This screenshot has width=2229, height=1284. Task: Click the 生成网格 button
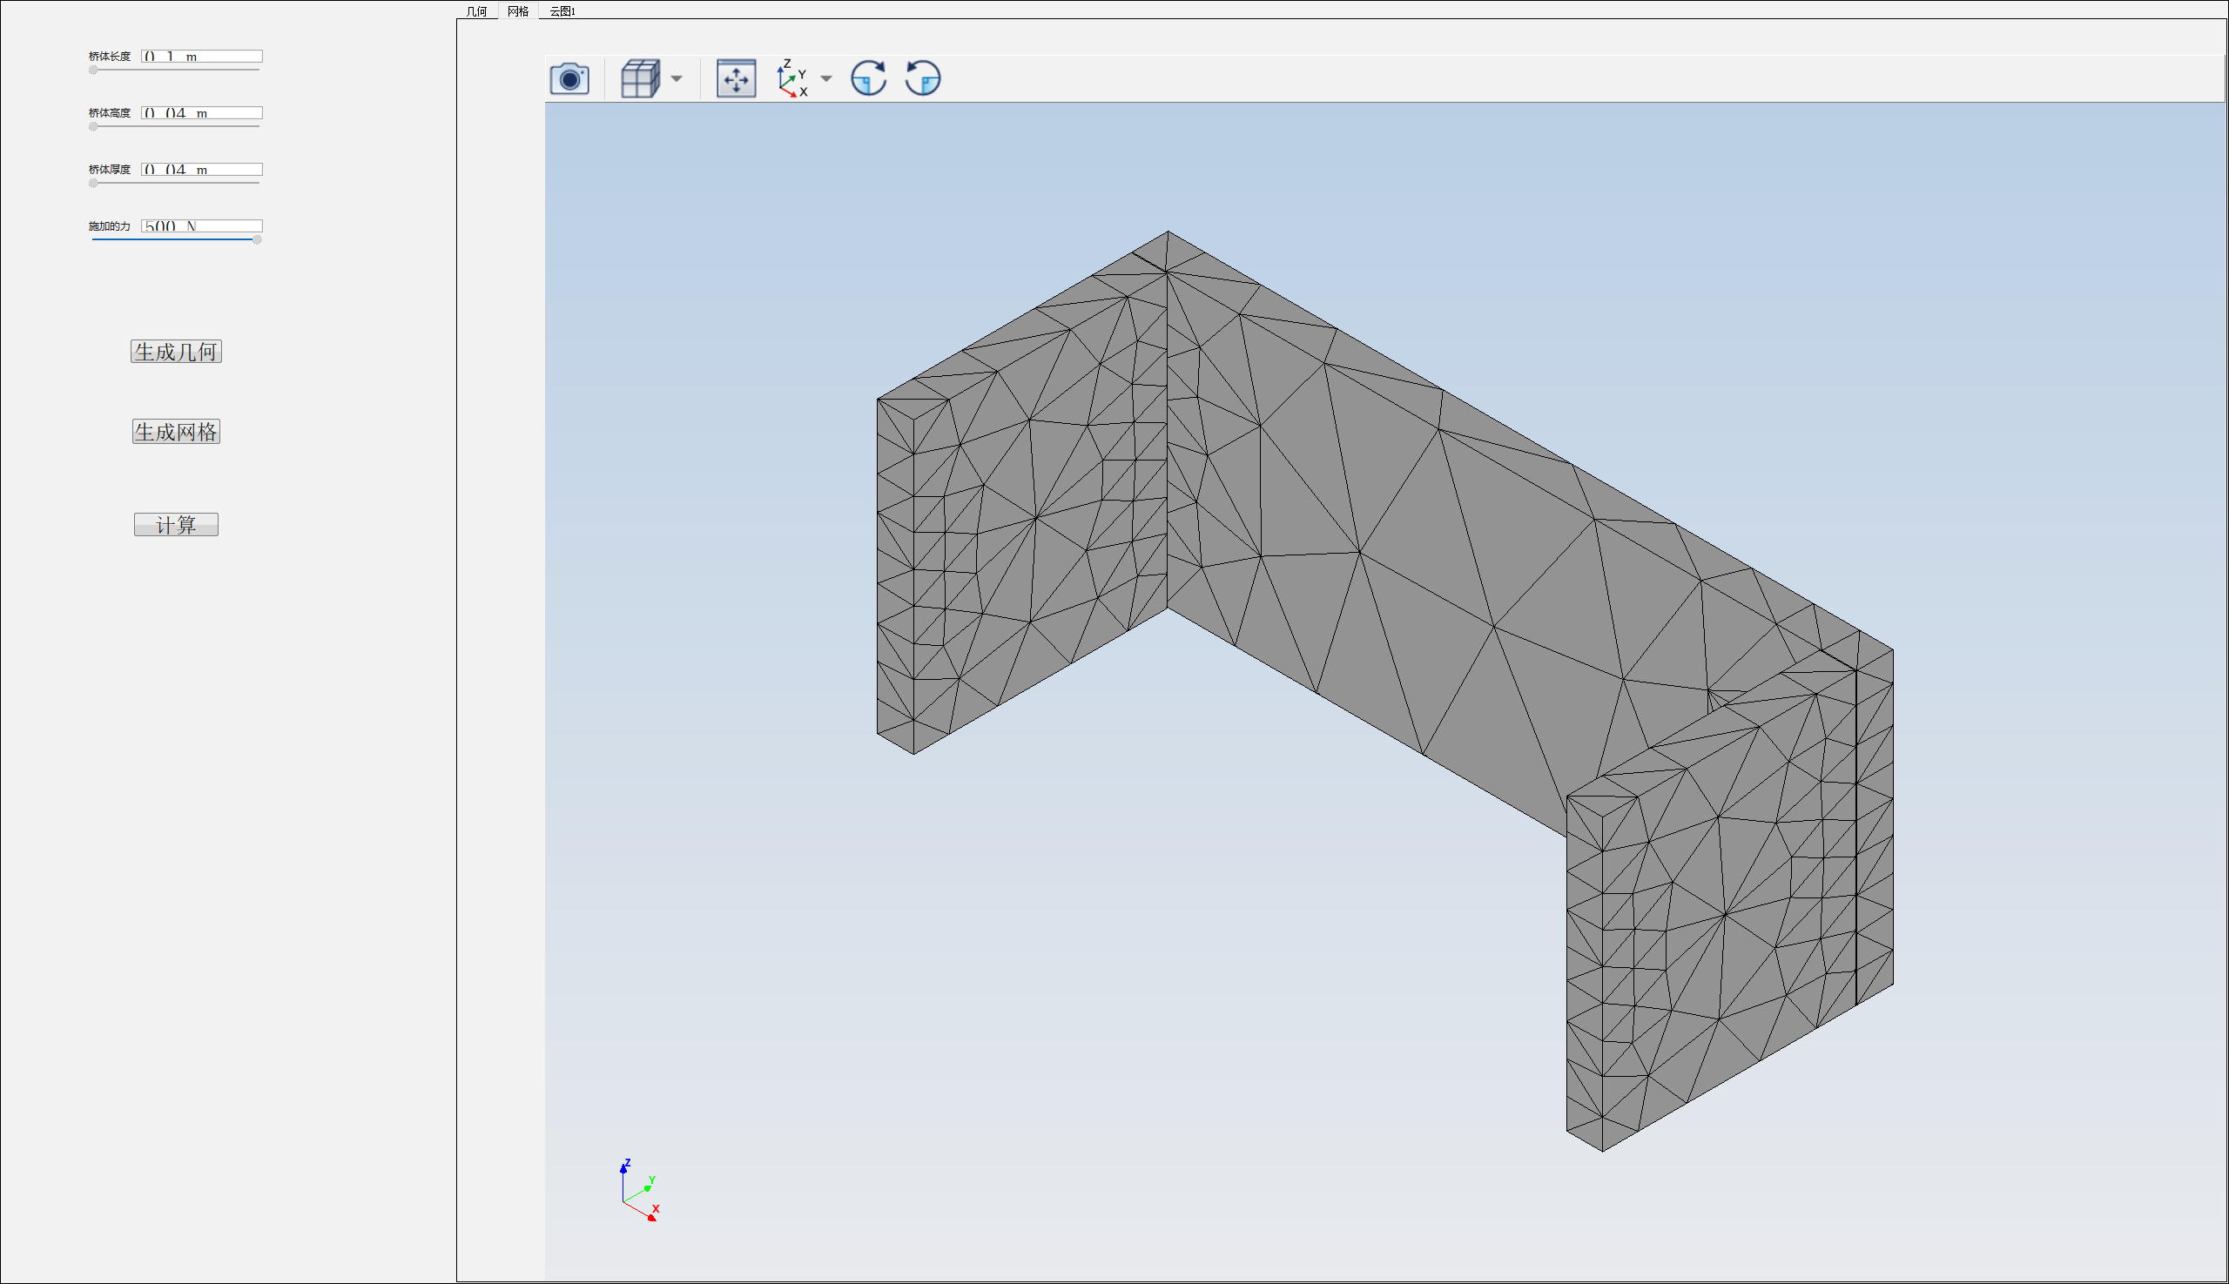point(177,431)
